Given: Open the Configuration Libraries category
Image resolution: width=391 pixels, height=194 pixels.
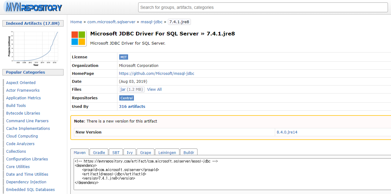Looking at the screenshot, I should [x=27, y=159].
